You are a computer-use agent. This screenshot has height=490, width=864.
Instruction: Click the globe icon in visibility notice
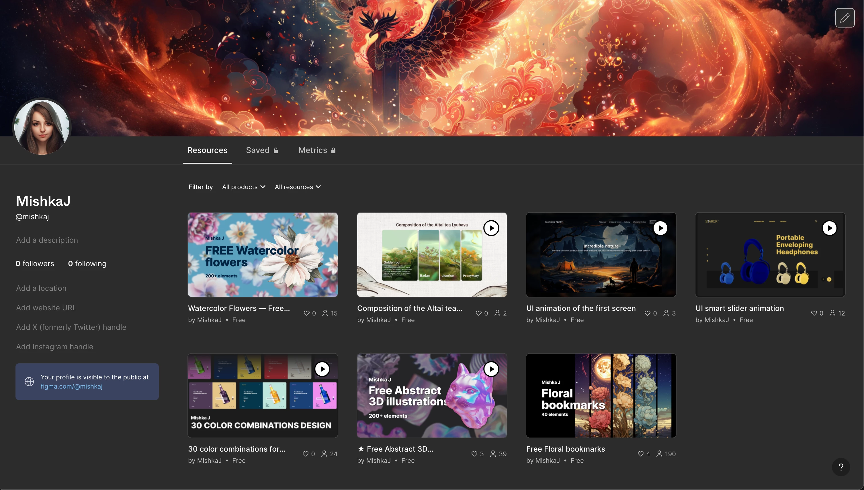29,381
